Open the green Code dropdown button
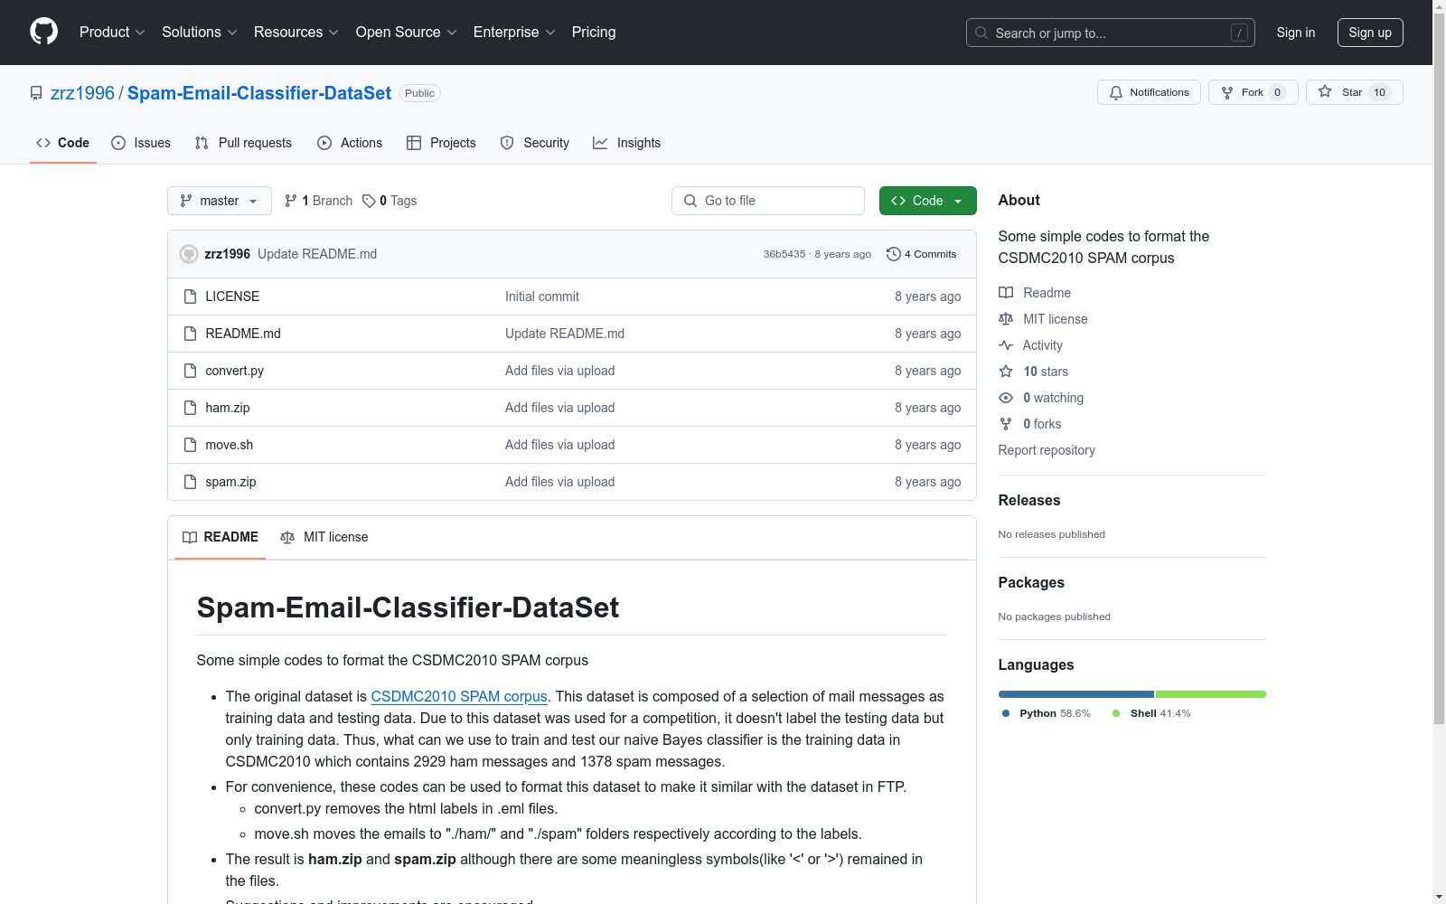The image size is (1446, 904). click(x=927, y=201)
